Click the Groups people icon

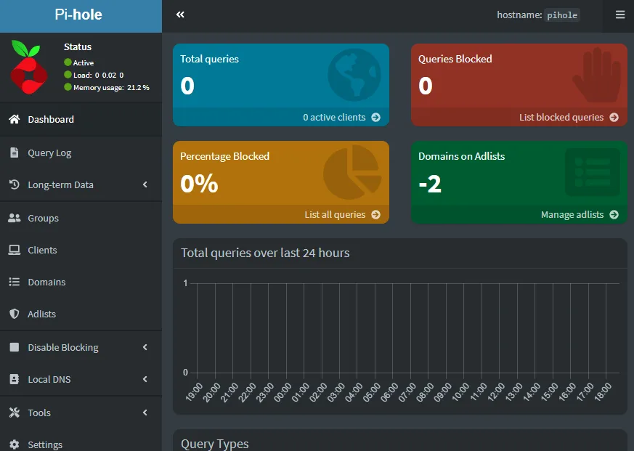click(14, 218)
